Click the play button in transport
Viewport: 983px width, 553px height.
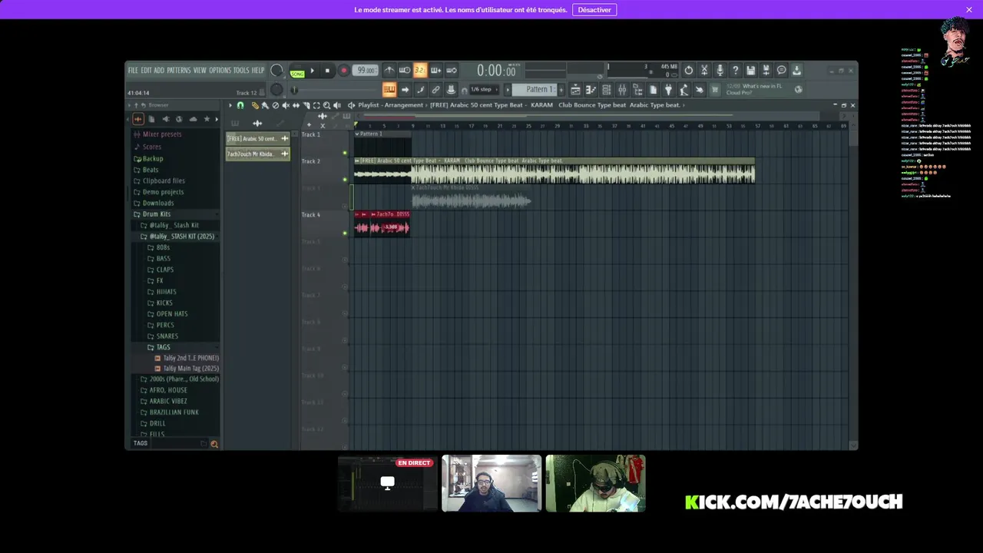coord(312,70)
